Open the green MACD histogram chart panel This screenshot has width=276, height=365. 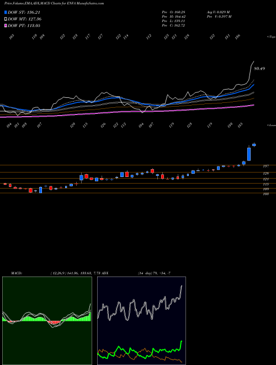47,321
